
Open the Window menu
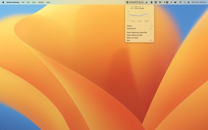(41, 2)
